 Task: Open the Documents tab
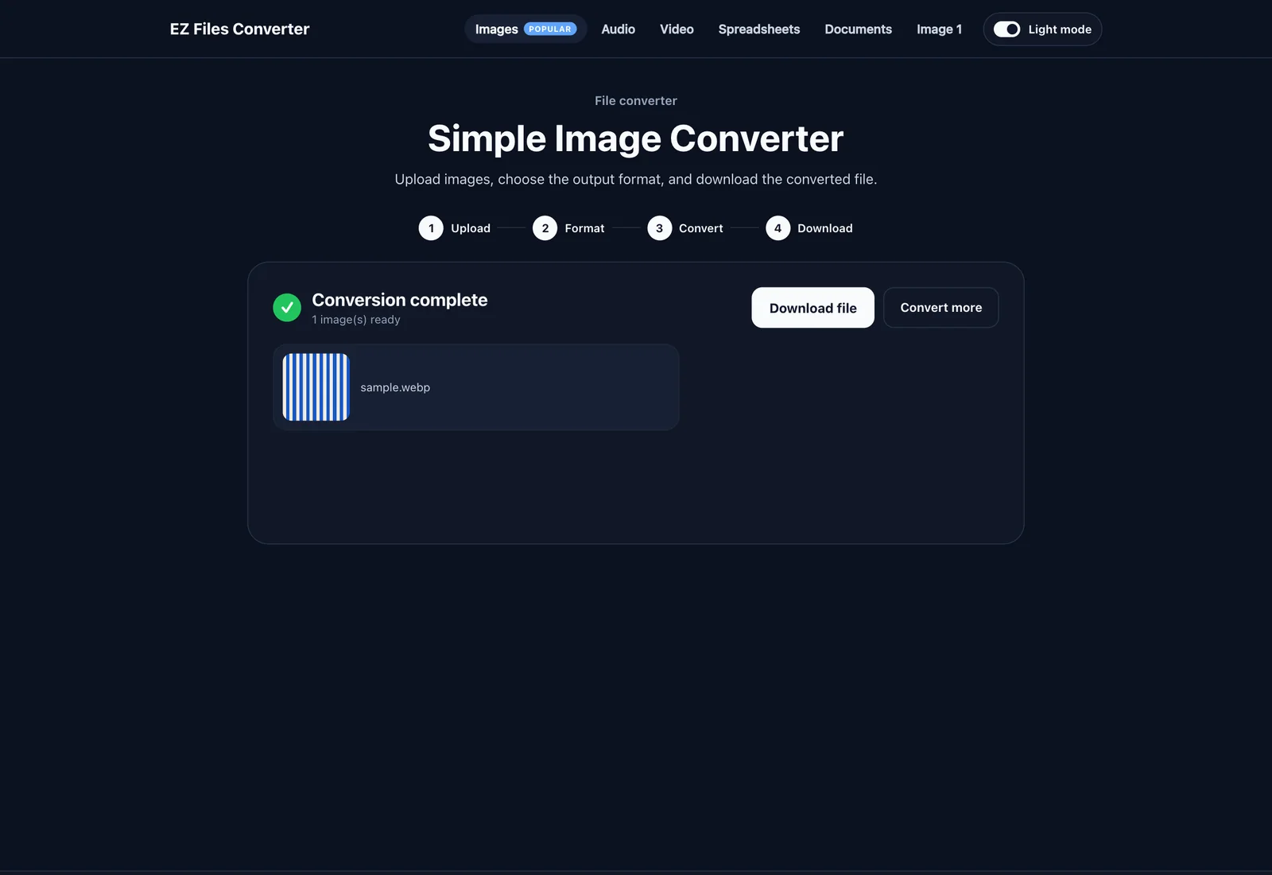pos(858,29)
